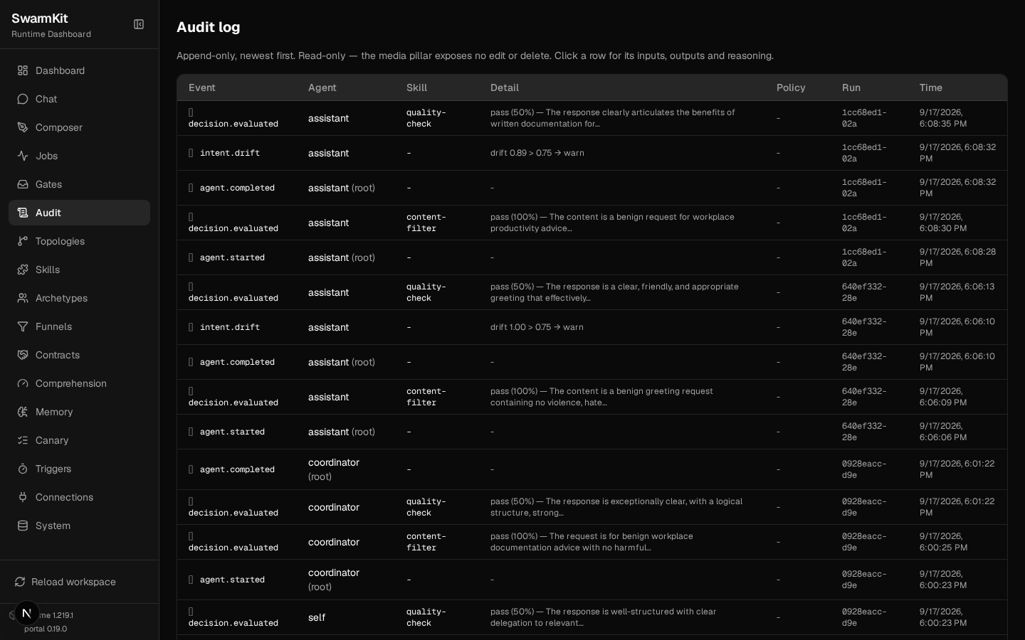1025x640 pixels.
Task: Click the Gates inbox icon
Action: pyautogui.click(x=23, y=184)
